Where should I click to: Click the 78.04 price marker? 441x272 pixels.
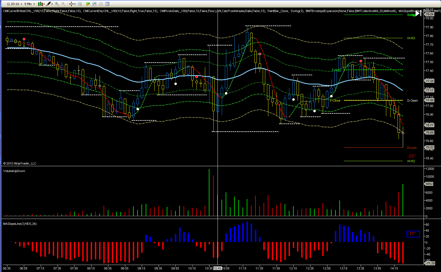point(429,14)
